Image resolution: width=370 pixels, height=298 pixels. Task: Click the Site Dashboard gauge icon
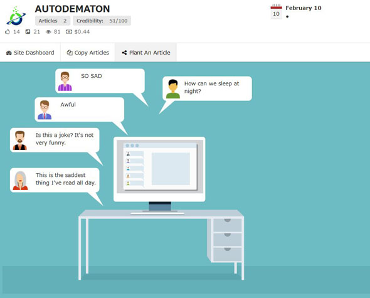9,53
